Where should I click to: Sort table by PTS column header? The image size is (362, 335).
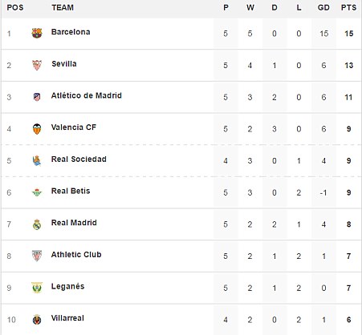click(x=348, y=7)
